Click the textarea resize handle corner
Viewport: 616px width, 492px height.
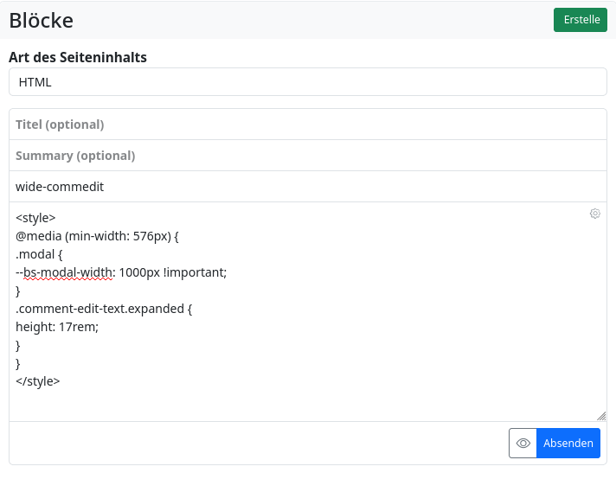601,416
